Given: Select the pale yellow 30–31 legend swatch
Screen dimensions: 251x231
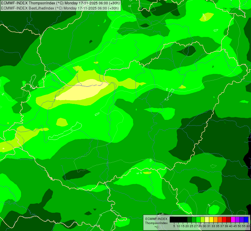Looking at the screenshot, I should tap(207, 219).
